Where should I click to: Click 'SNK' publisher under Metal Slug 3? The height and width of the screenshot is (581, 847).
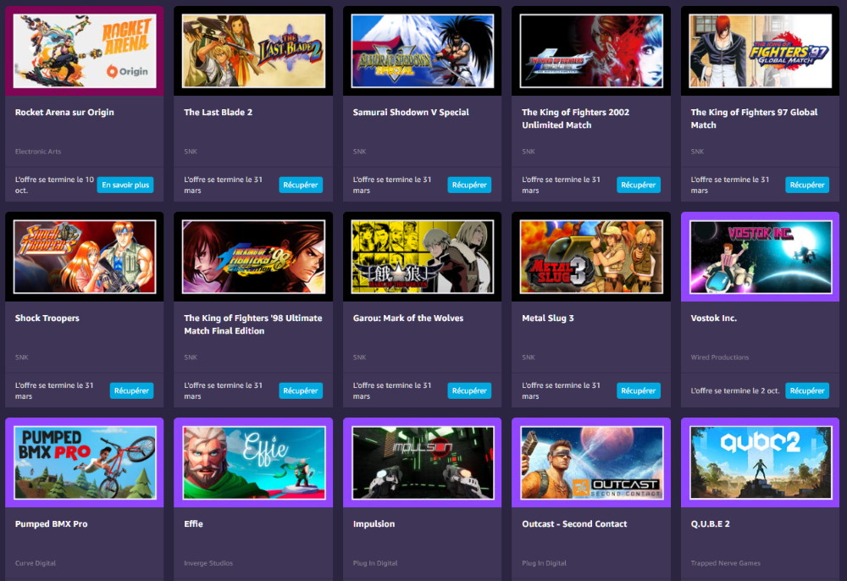(529, 357)
